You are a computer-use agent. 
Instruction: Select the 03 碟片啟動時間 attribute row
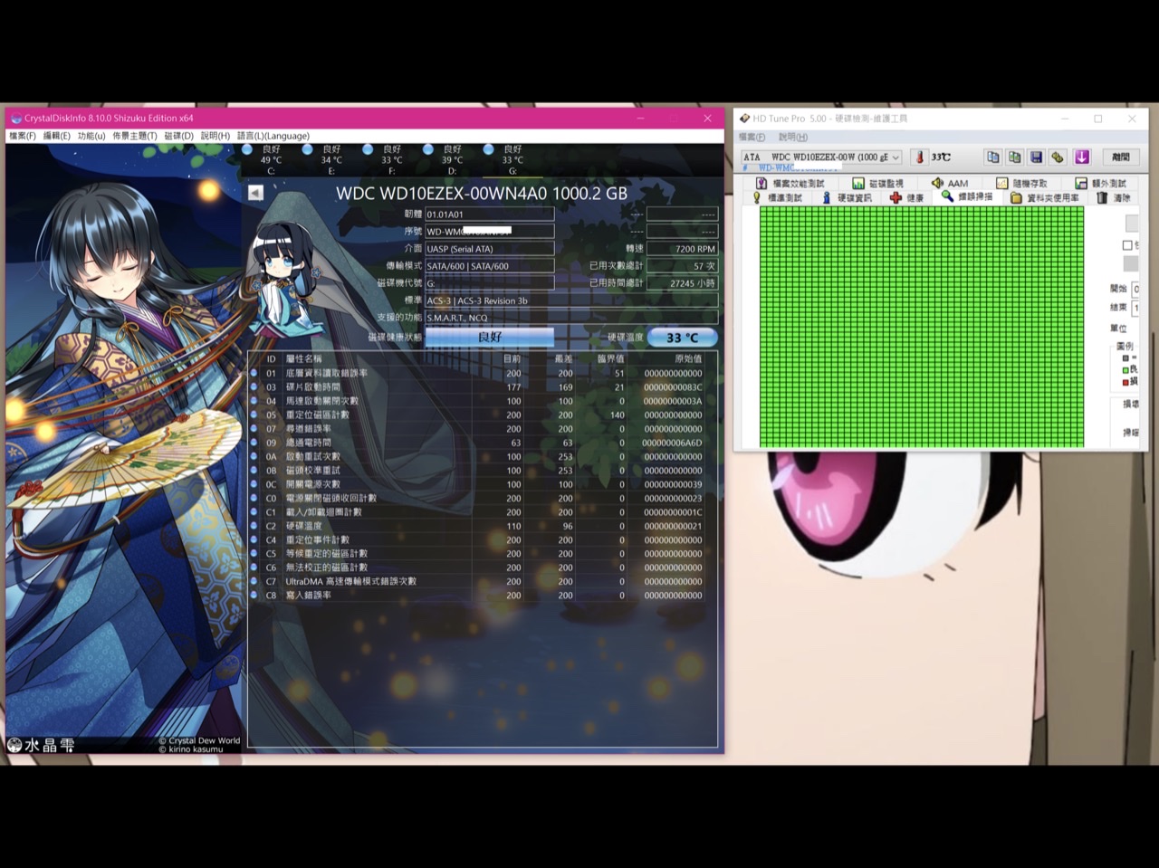click(483, 387)
